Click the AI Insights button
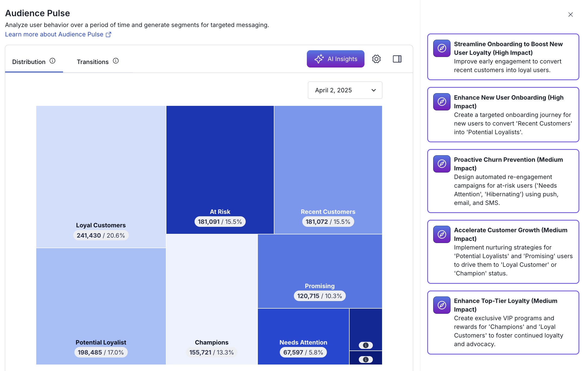 [x=335, y=59]
